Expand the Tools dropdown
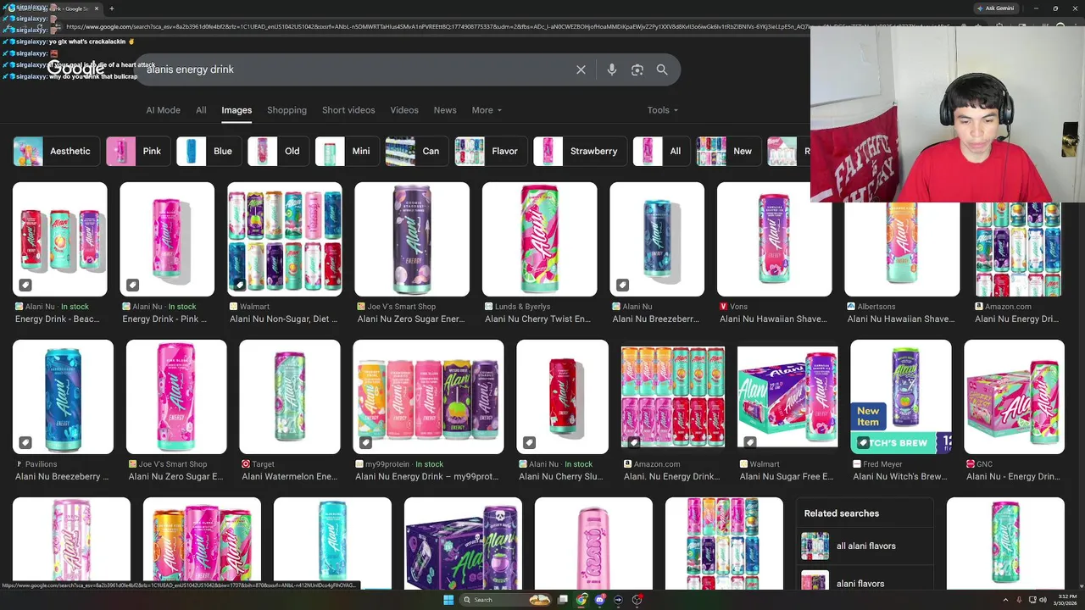The width and height of the screenshot is (1085, 610). coord(663,110)
